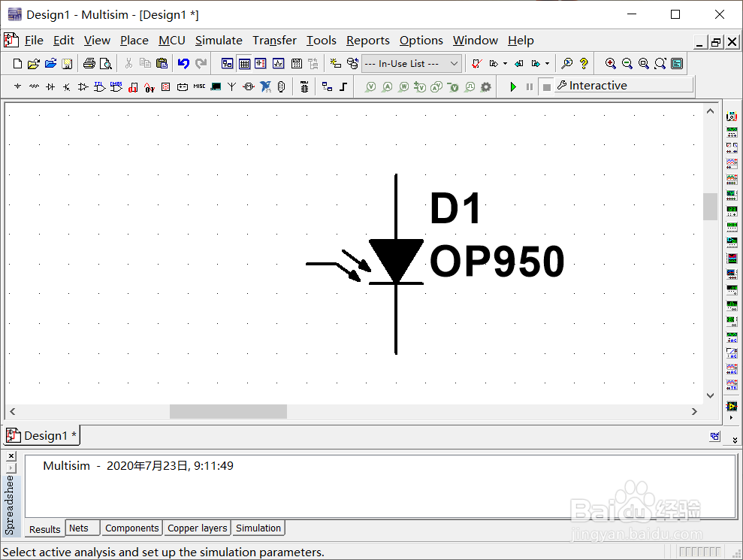Open Find examples
Viewport: 743px width, 560px height.
tap(566, 64)
